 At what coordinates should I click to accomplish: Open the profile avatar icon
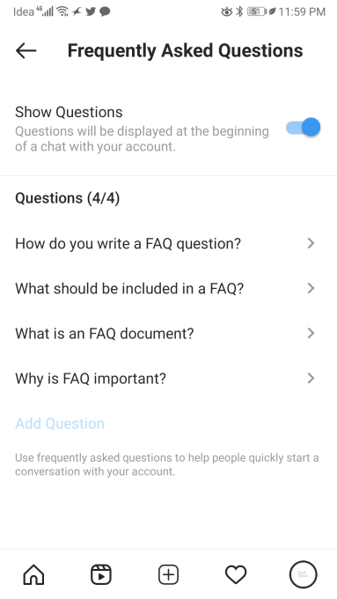tap(303, 574)
